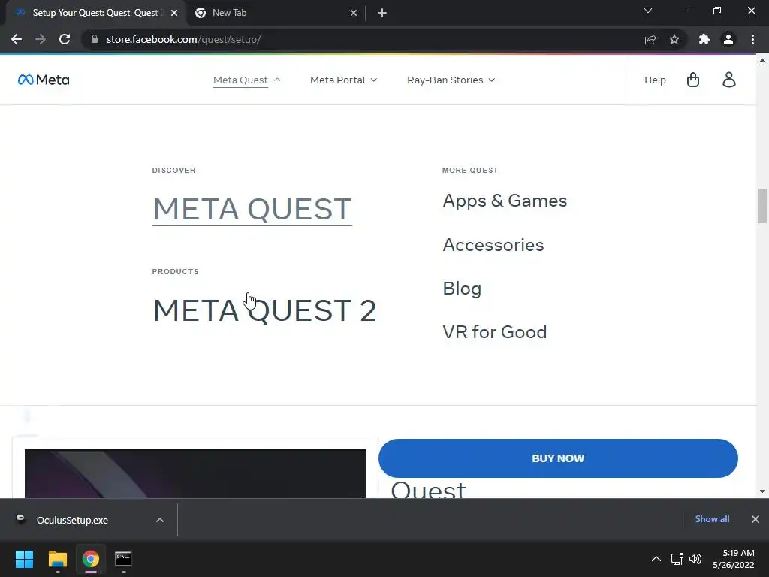Viewport: 769px width, 577px height.
Task: Open File Explorer from the taskbar
Action: pyautogui.click(x=57, y=559)
